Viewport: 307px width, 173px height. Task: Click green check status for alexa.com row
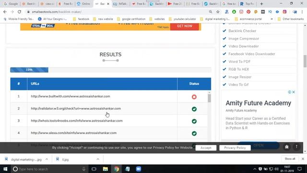click(x=194, y=134)
